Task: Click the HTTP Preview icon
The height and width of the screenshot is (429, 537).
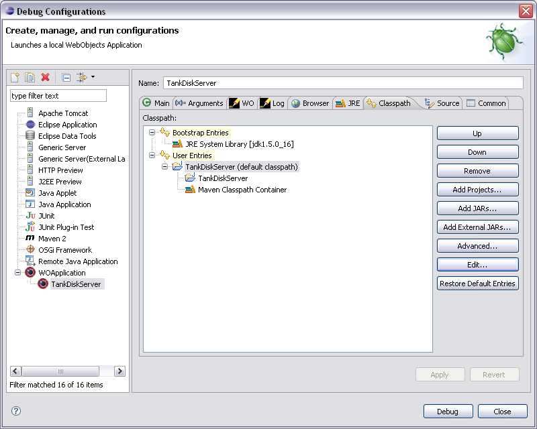Action: pos(30,170)
